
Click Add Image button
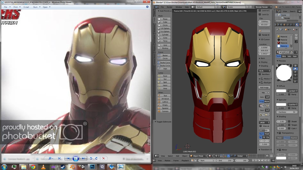point(264,87)
